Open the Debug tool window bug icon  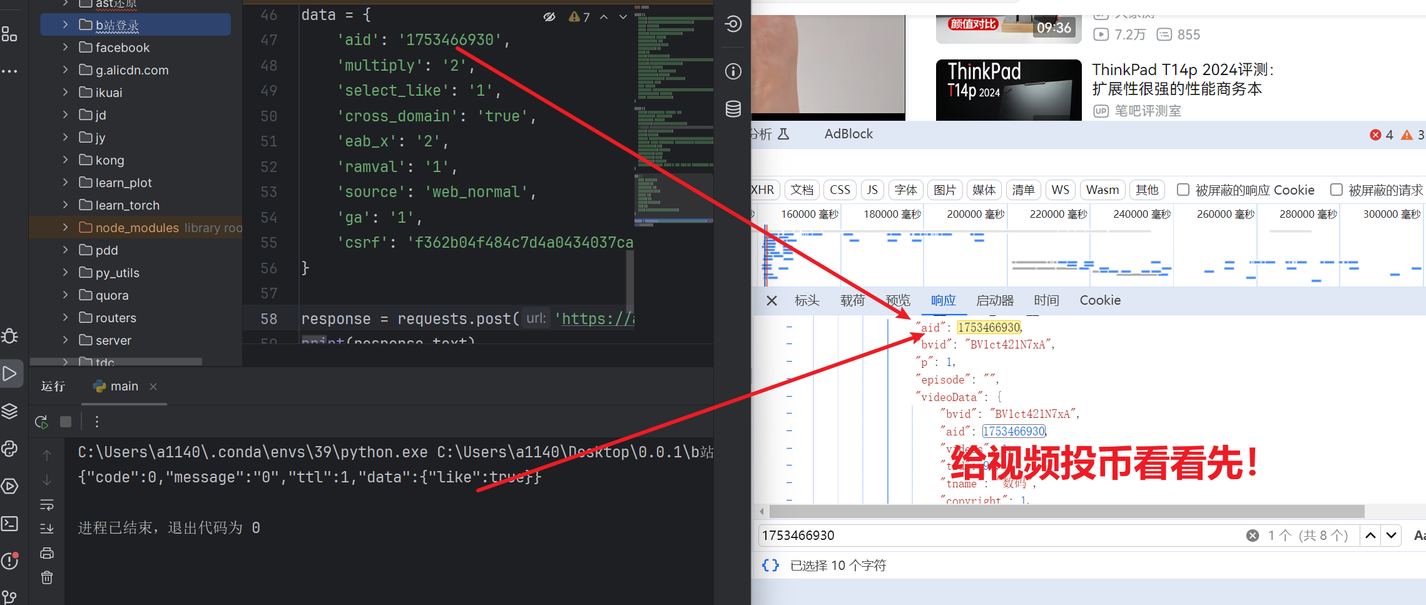9,336
